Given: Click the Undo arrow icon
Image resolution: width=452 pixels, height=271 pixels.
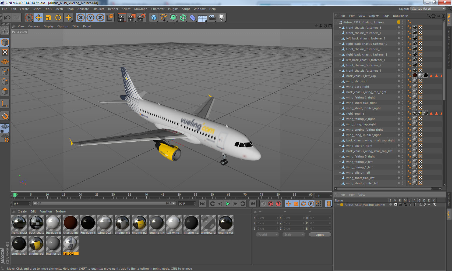Looking at the screenshot, I should (7, 18).
